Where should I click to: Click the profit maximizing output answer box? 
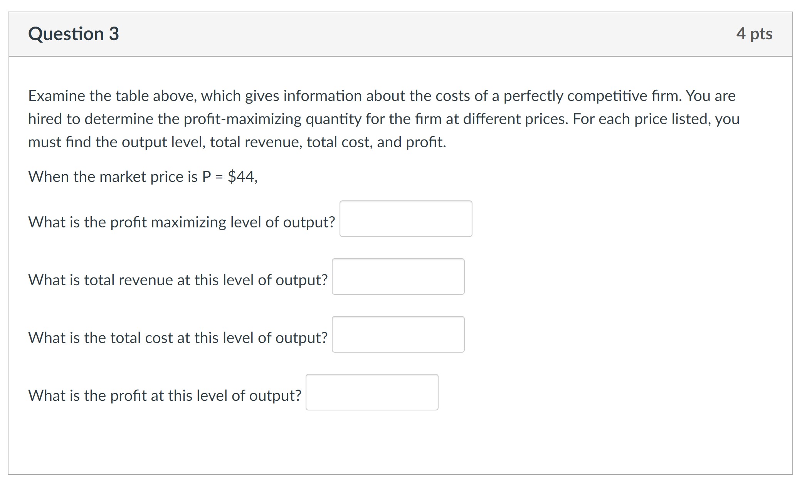click(405, 219)
